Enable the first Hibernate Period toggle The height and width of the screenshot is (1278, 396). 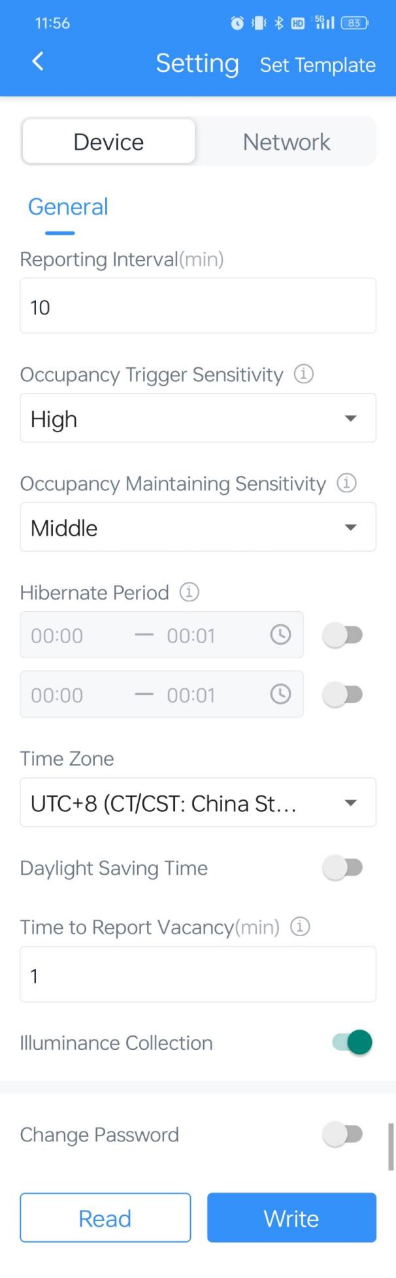pyautogui.click(x=343, y=635)
